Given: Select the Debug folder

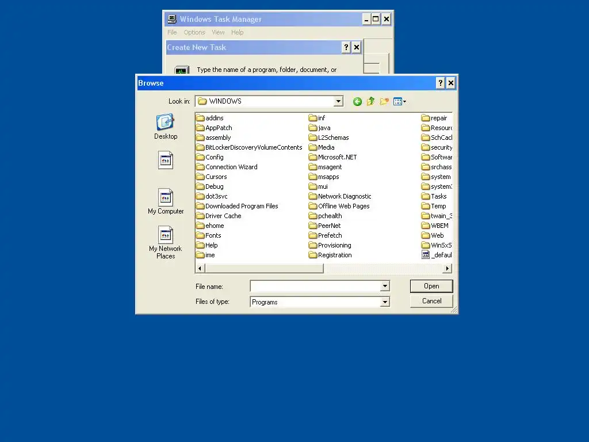Looking at the screenshot, I should [x=210, y=186].
